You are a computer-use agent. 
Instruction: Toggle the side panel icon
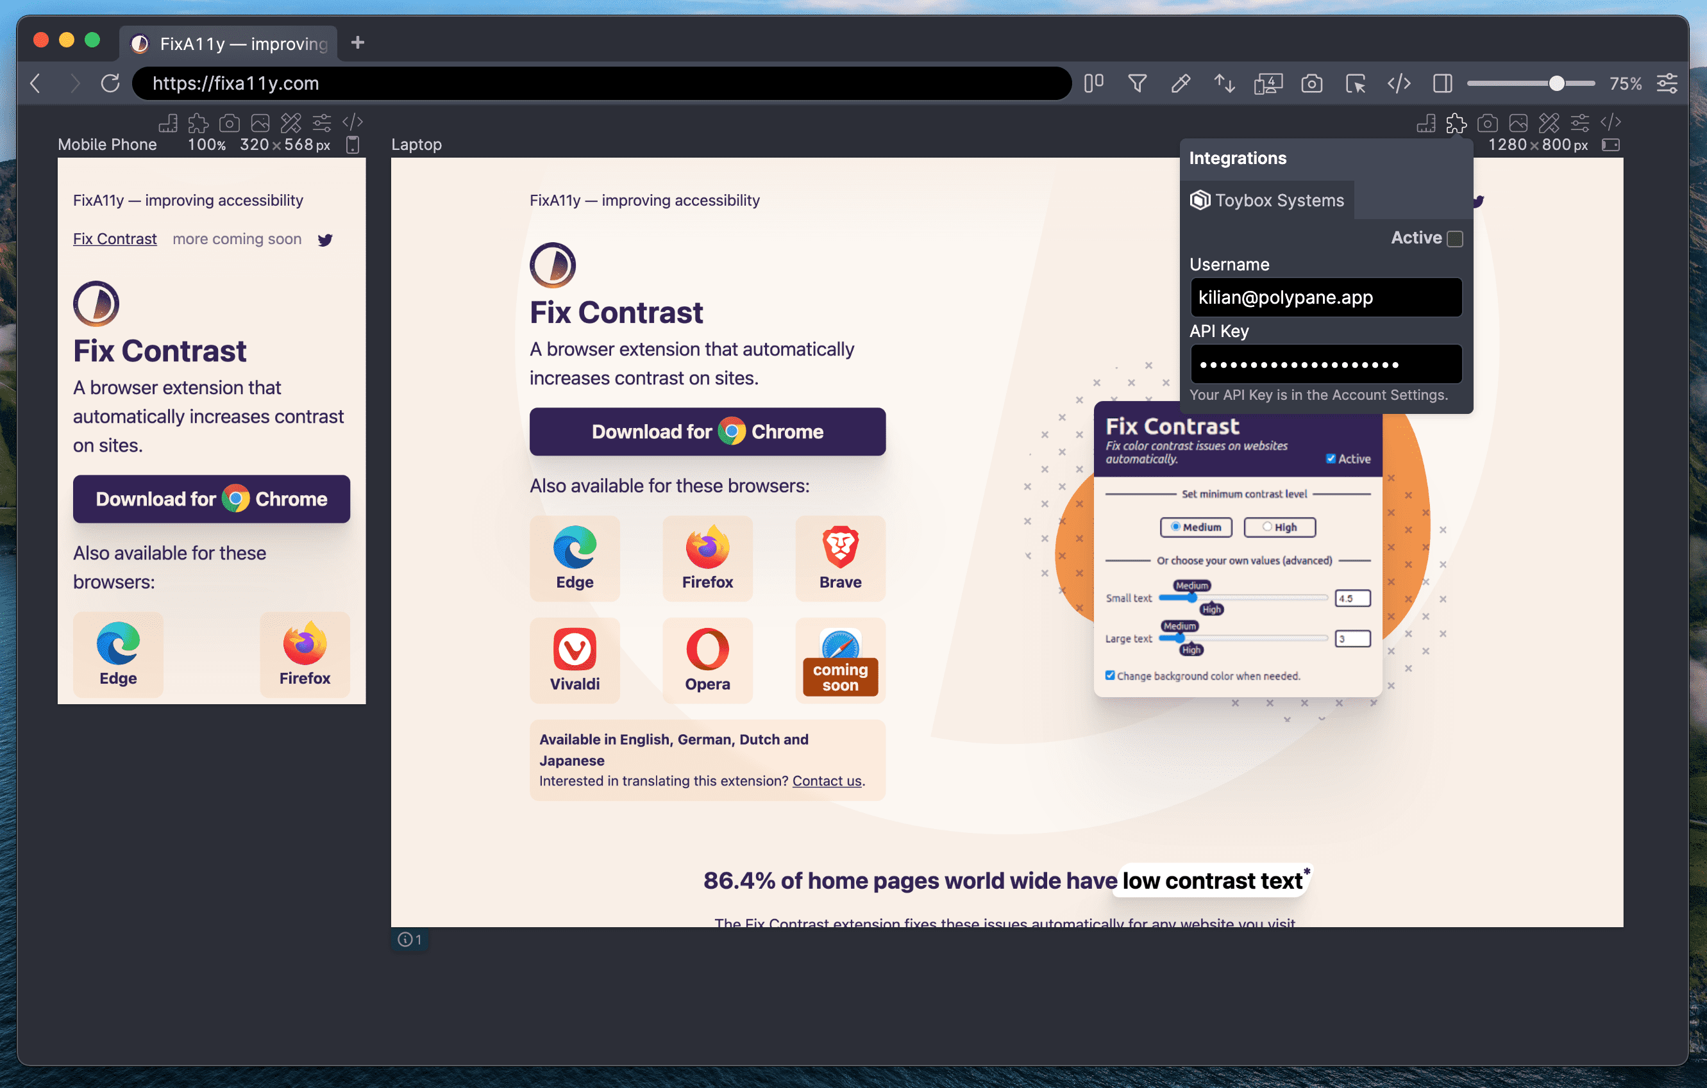[x=1443, y=83]
